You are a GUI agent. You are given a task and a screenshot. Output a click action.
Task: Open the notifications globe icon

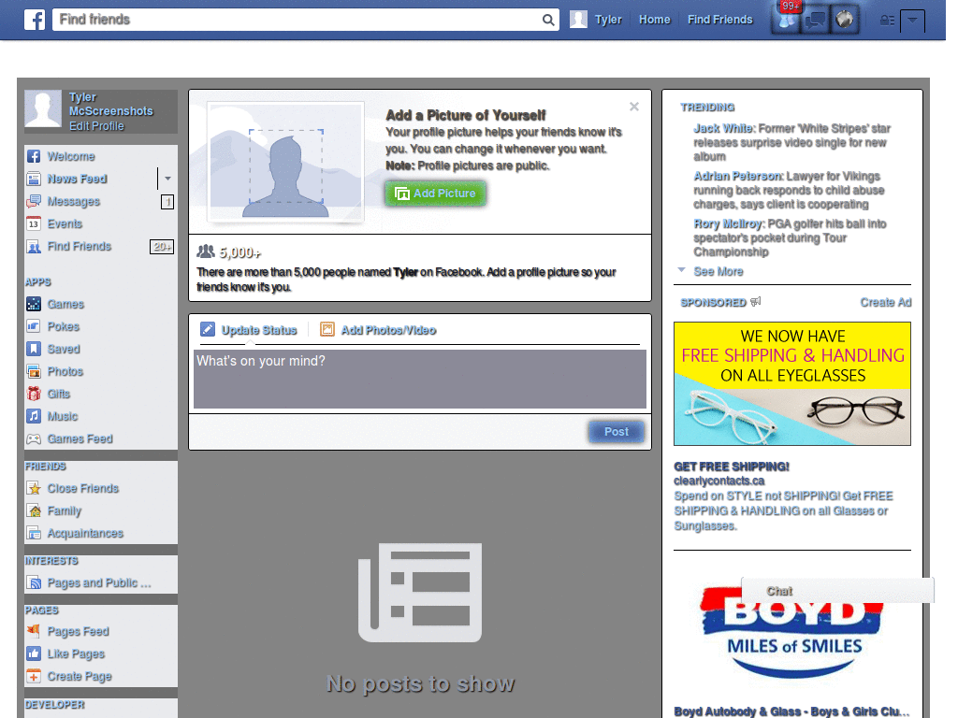[845, 19]
